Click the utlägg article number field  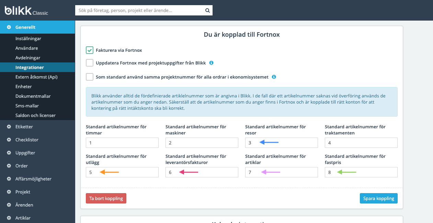click(122, 172)
